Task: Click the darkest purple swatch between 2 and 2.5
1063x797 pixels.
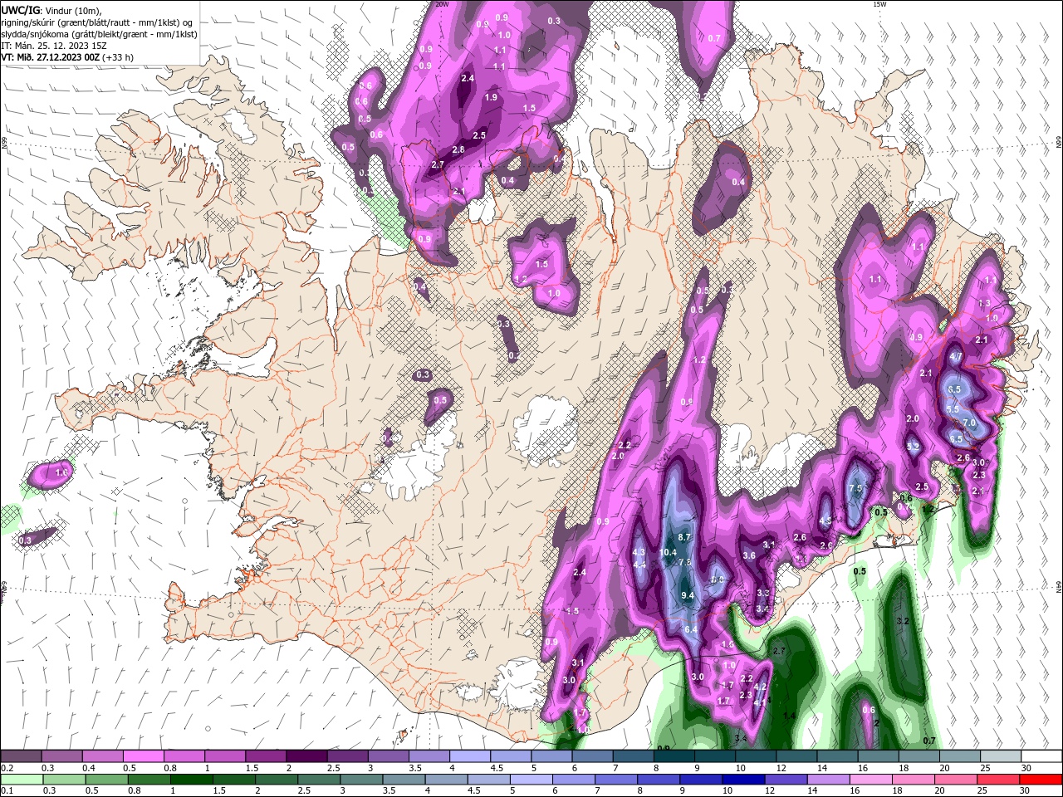Action: (x=306, y=756)
